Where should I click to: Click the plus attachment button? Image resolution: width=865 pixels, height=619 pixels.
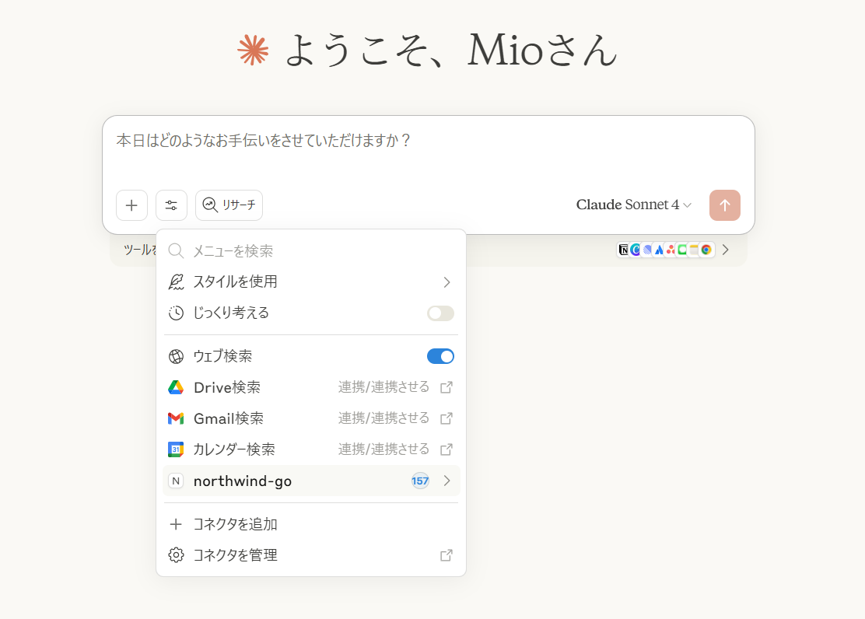(x=131, y=205)
